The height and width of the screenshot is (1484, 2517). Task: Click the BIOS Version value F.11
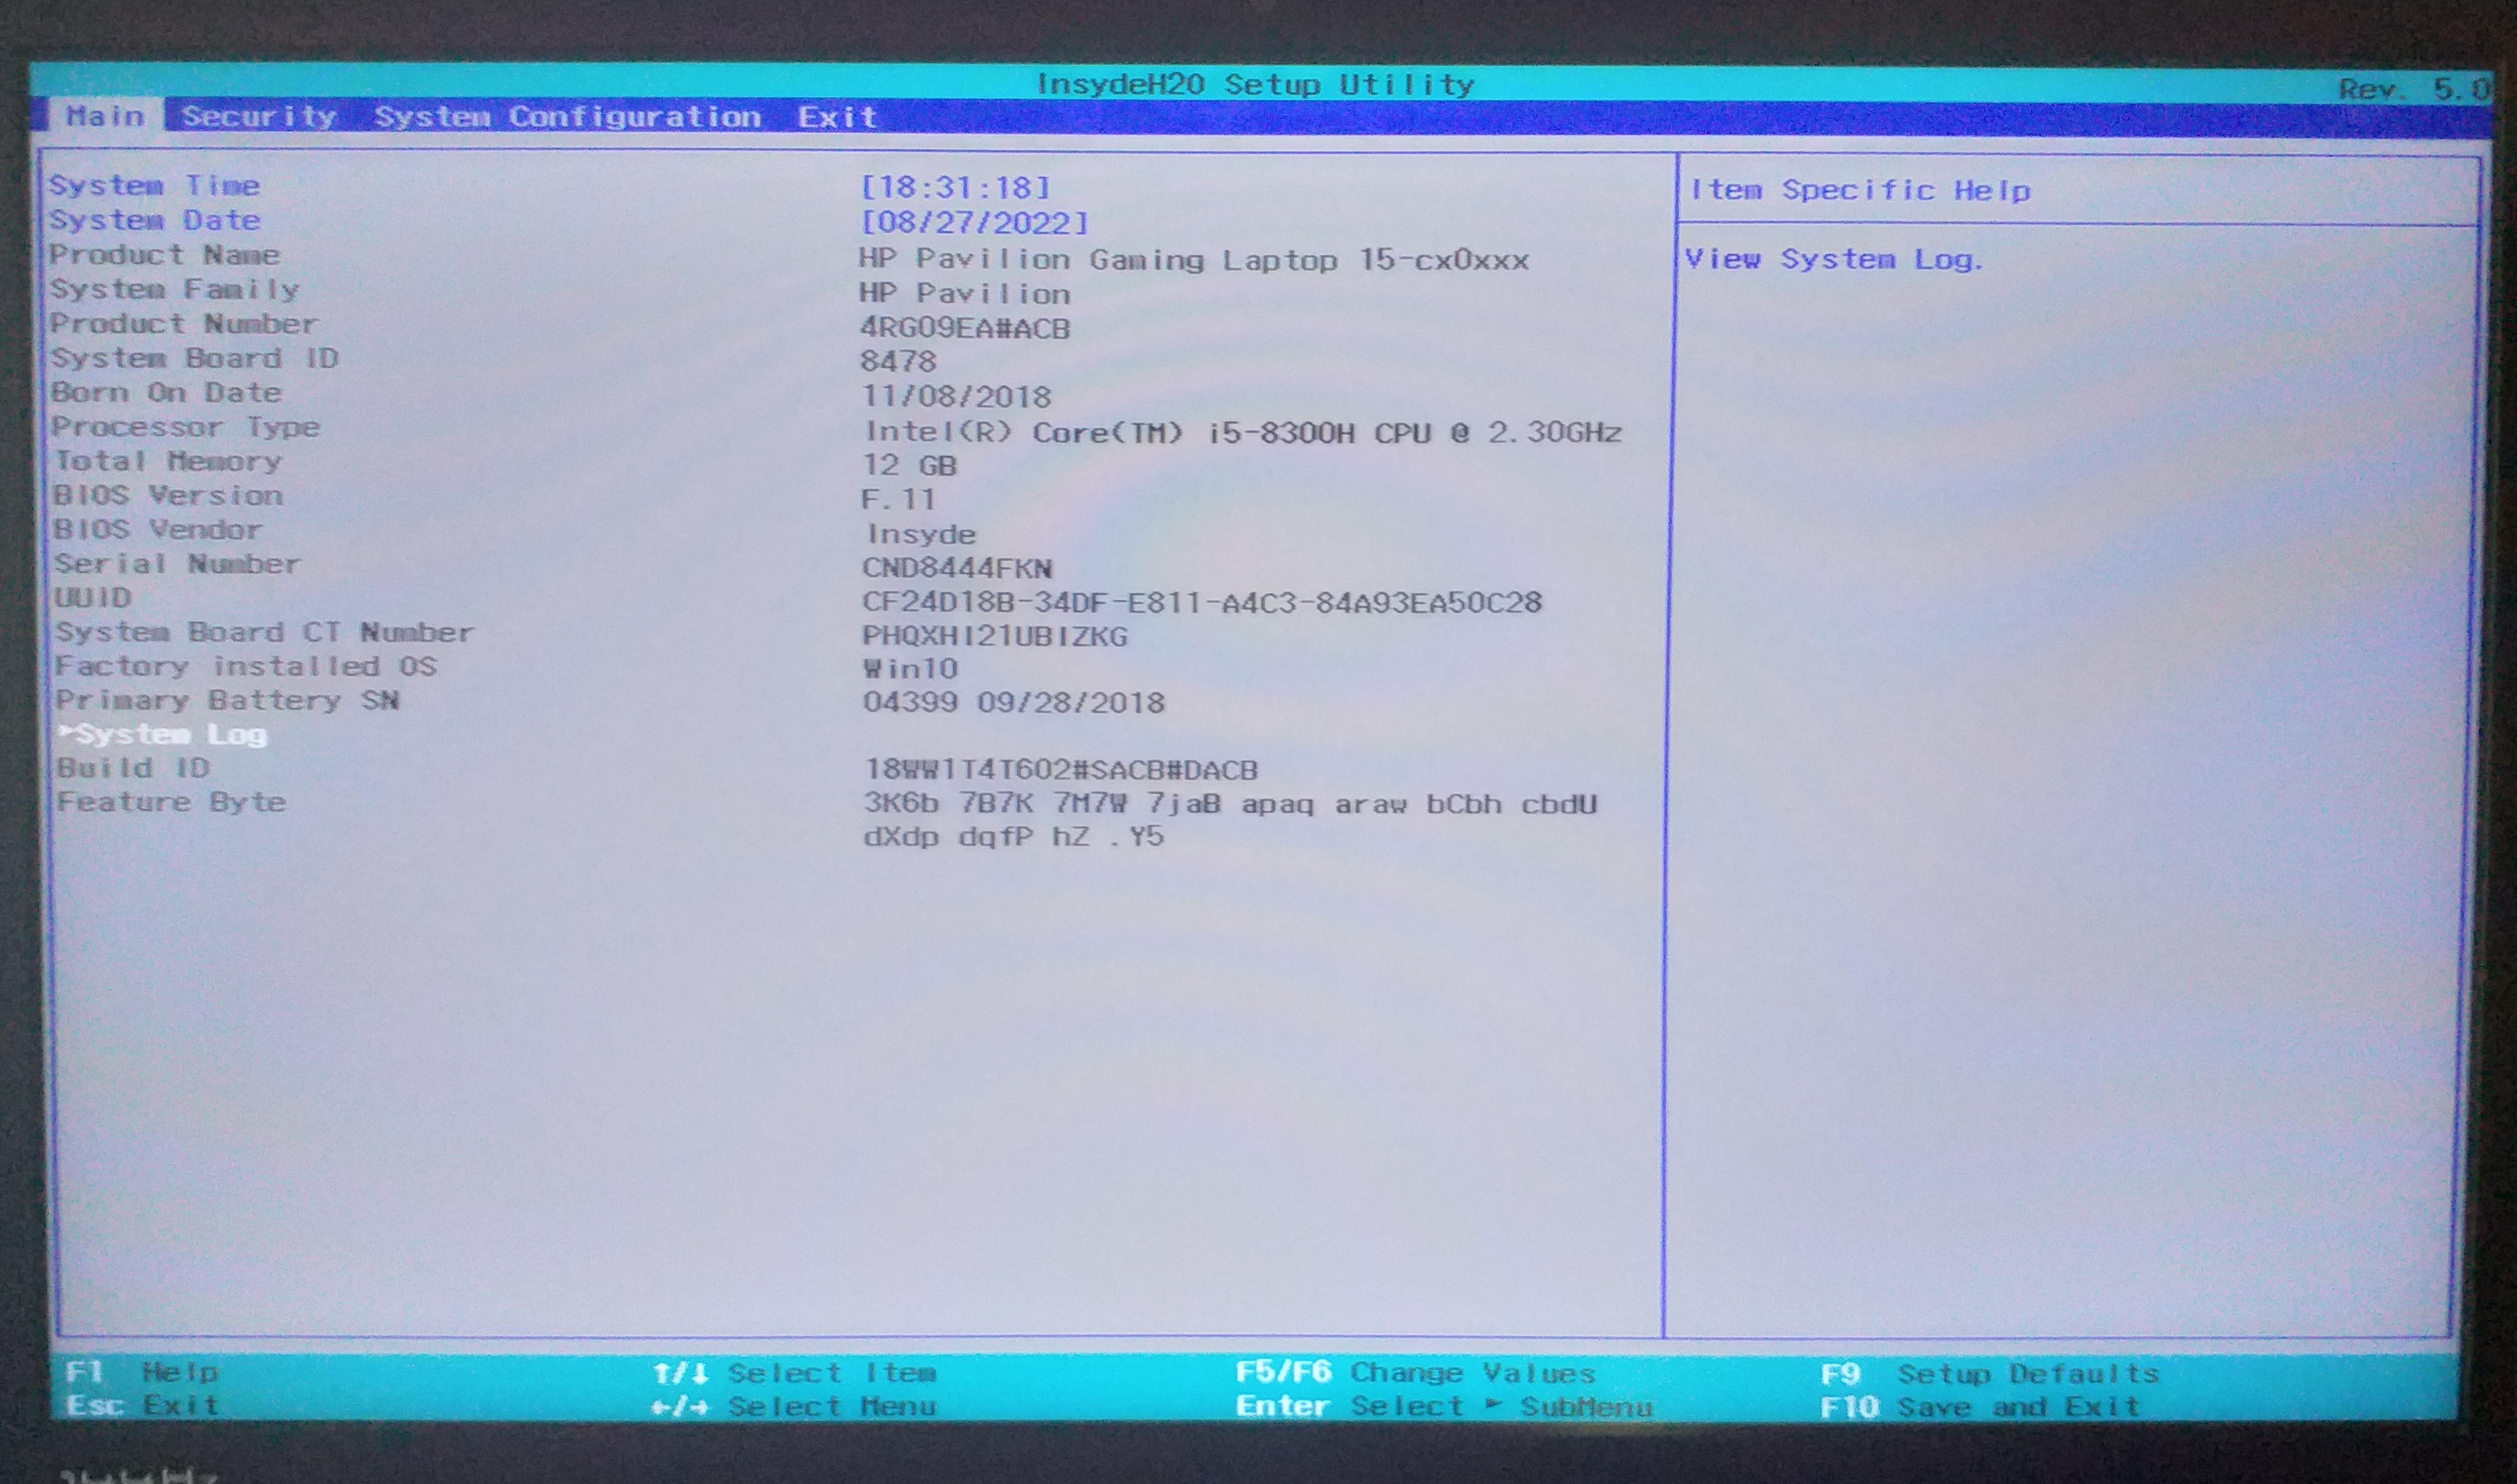point(897,499)
